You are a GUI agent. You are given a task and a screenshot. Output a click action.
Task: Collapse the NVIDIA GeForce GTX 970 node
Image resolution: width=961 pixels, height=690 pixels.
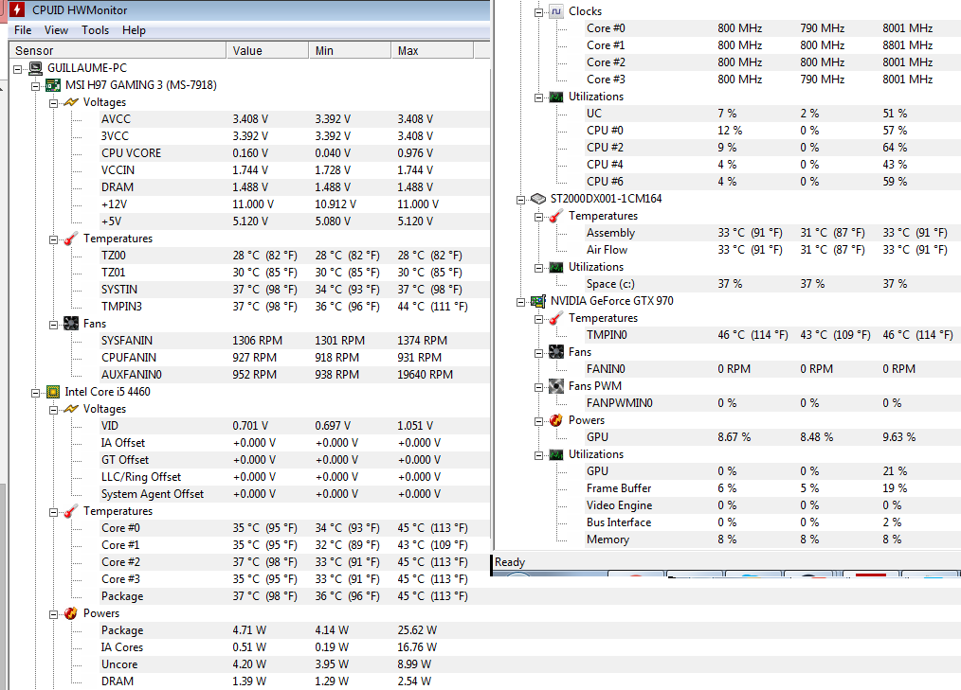click(x=520, y=302)
